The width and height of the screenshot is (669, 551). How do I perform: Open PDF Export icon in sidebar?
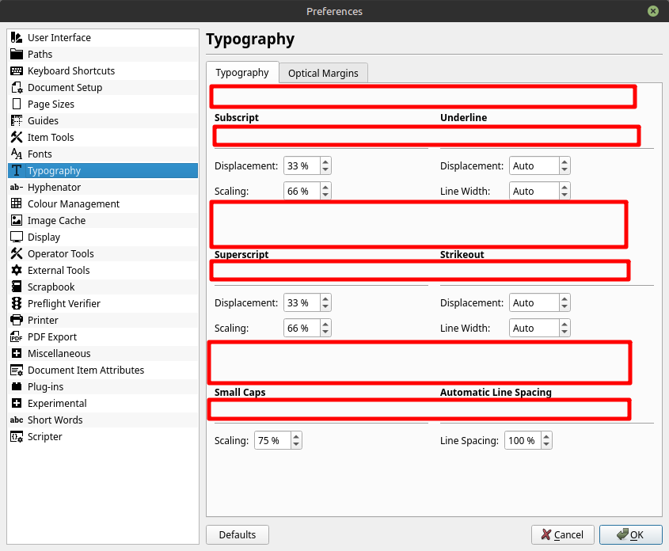(17, 337)
